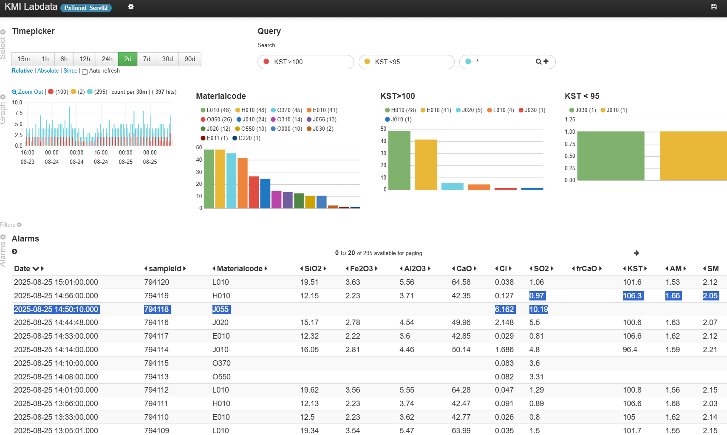Image resolution: width=727 pixels, height=435 pixels.
Task: Move the Materialcode column right arrow
Action: (266, 269)
